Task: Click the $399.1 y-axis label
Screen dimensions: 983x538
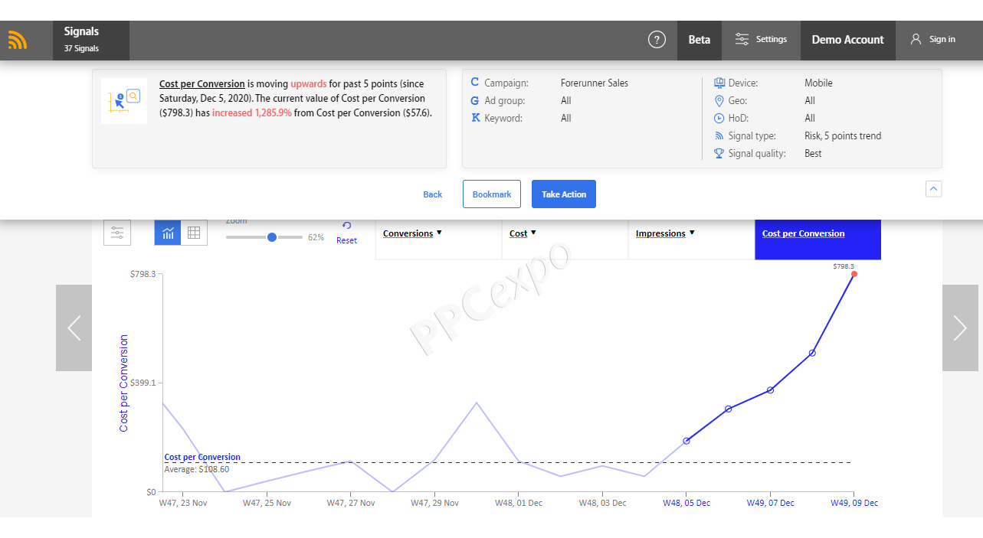Action: click(x=143, y=383)
